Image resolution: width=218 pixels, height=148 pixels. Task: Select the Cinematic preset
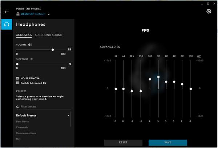point(23,127)
